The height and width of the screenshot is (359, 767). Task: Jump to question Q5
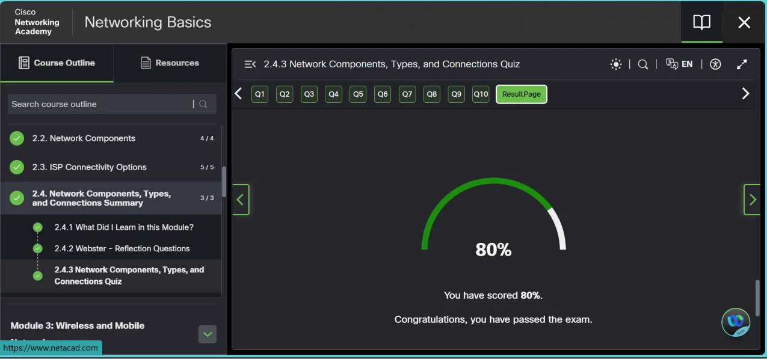tap(358, 94)
